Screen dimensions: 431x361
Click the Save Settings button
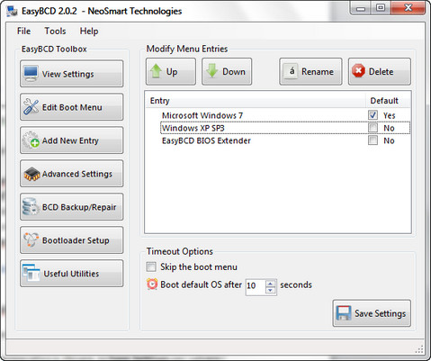tap(372, 313)
